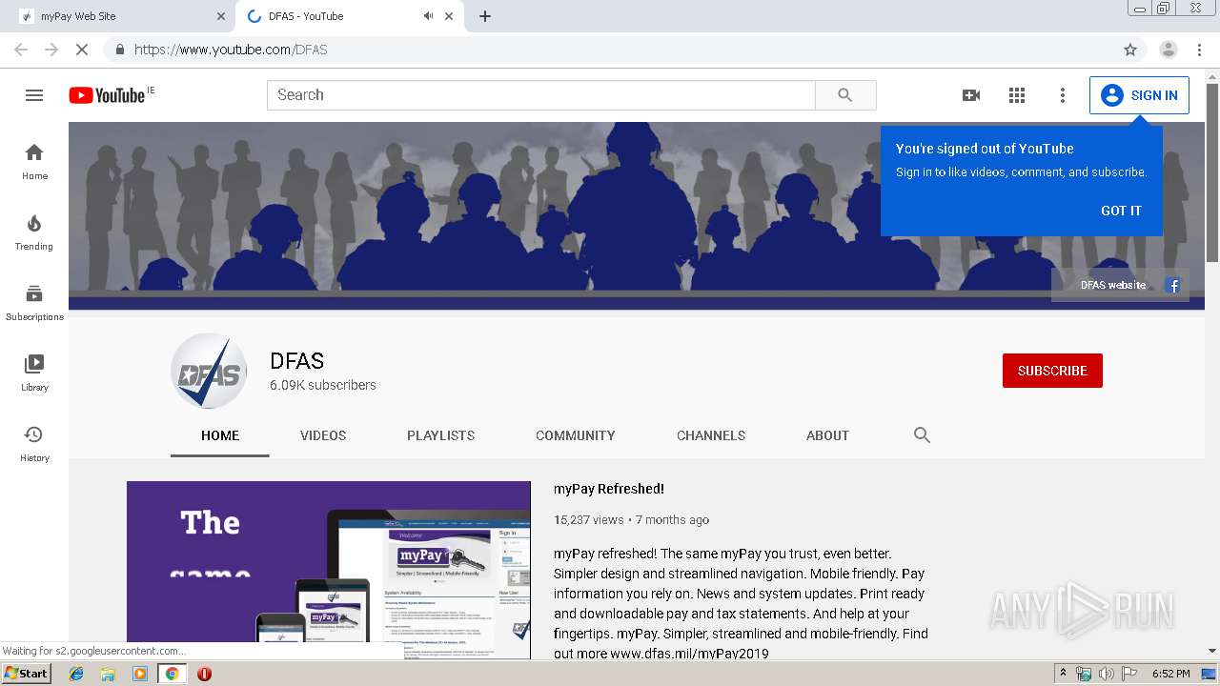Open the YouTube hamburger guide menu
1220x686 pixels.
(34, 95)
